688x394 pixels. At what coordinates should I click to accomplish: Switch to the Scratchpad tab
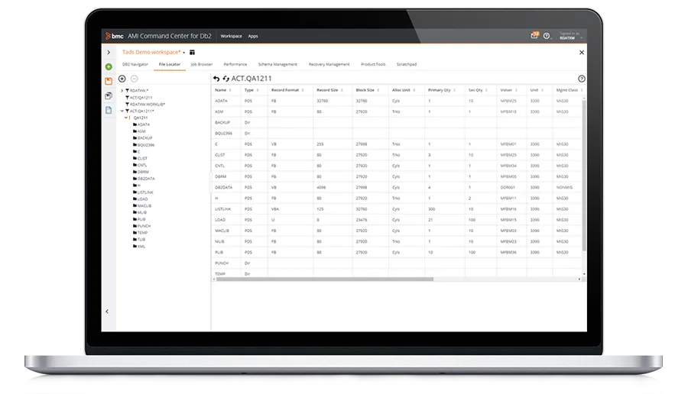coord(407,64)
